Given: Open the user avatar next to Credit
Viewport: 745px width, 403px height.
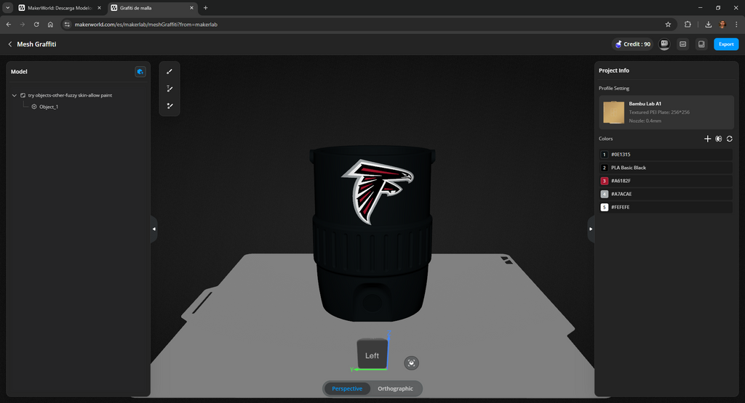Looking at the screenshot, I should 664,44.
